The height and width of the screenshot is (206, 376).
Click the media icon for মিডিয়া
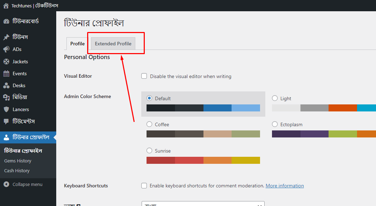click(x=6, y=97)
